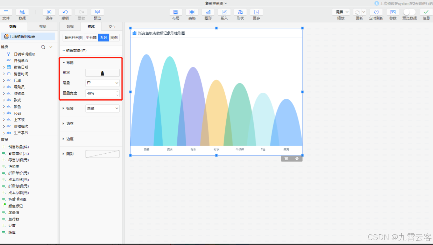Undo last action with 撤销 icon
The height and width of the screenshot is (245, 433).
coord(65,12)
